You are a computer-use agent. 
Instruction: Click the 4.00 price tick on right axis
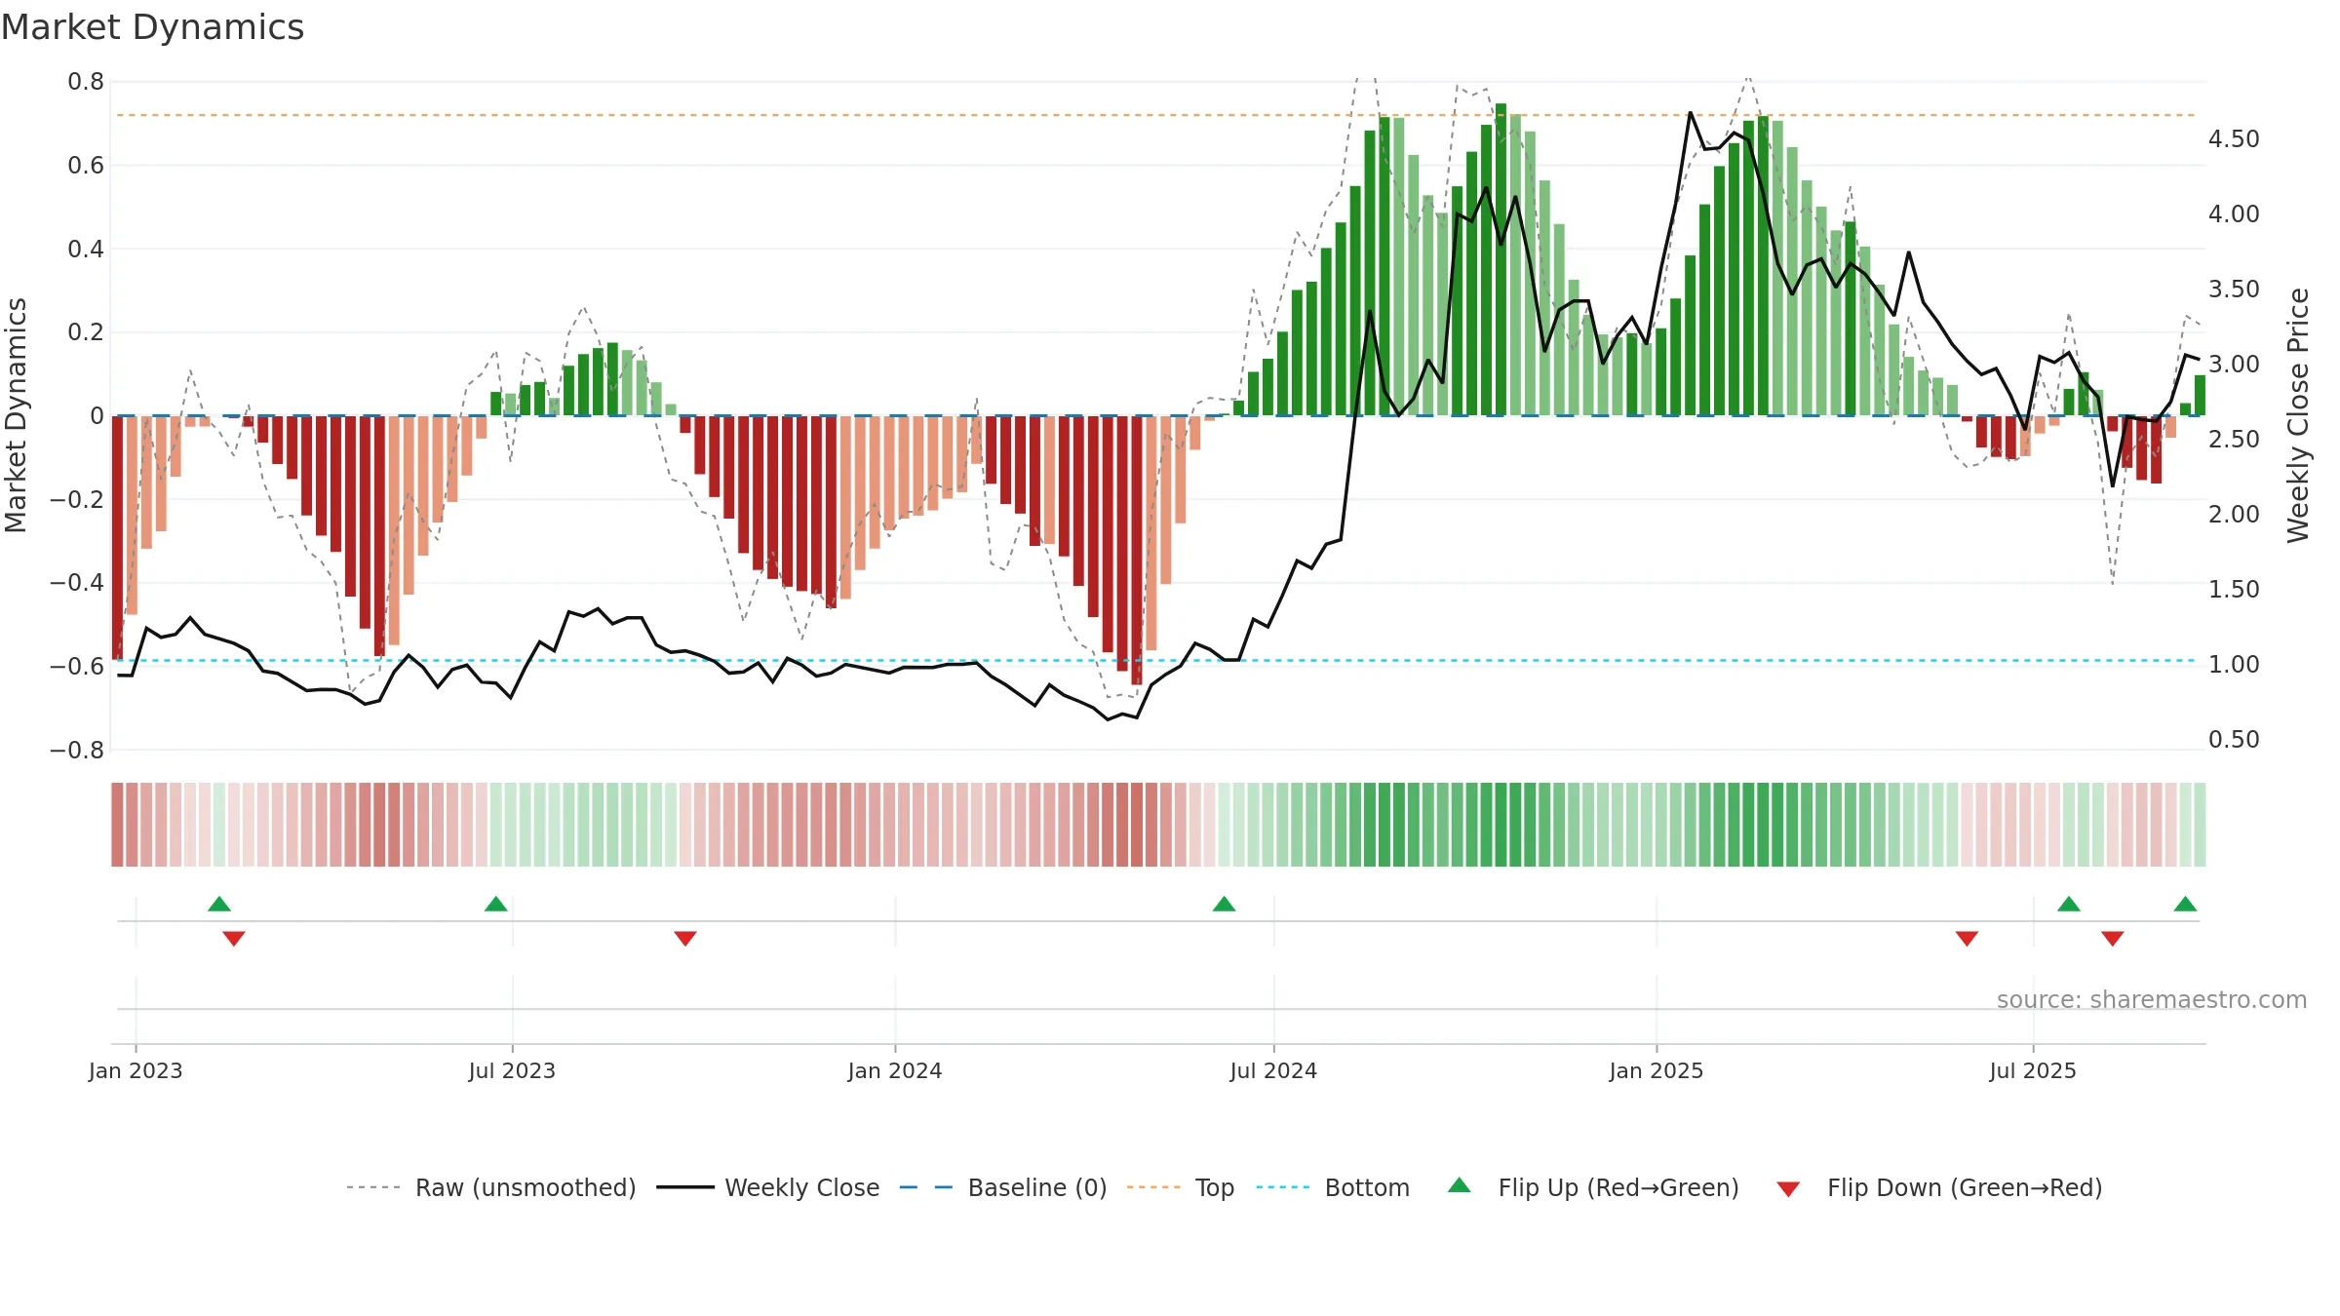click(x=2234, y=214)
